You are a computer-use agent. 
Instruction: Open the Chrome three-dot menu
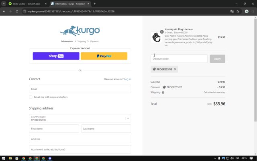(253, 11)
